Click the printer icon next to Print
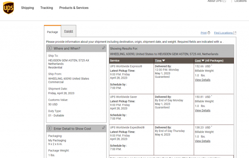Screen dimensions: 249x158 click(209, 33)
